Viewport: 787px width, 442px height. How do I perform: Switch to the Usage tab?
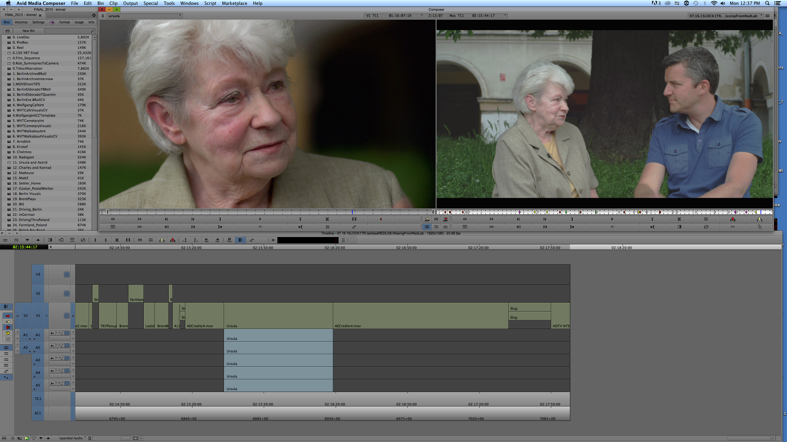79,22
